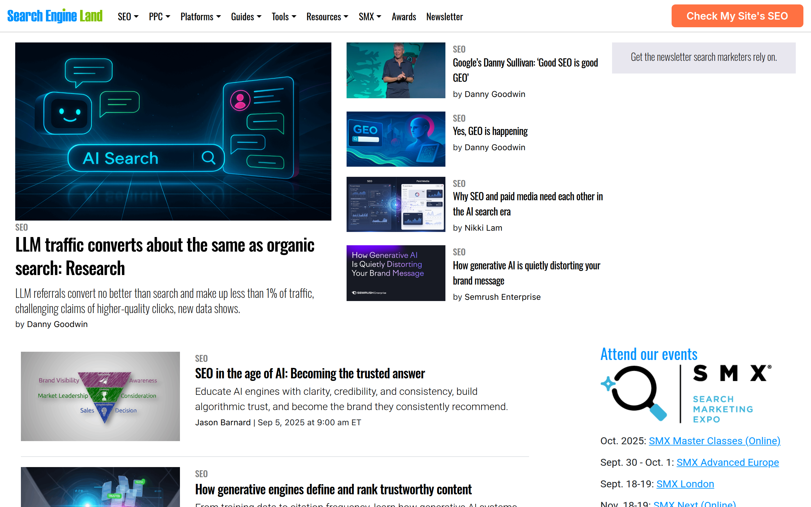The height and width of the screenshot is (507, 811).
Task: Open Danny Goodwin's author link under LLM traffic article
Action: pyautogui.click(x=57, y=324)
